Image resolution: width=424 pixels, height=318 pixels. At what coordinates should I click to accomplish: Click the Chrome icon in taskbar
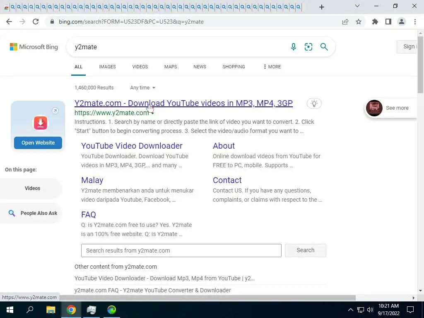point(71,310)
